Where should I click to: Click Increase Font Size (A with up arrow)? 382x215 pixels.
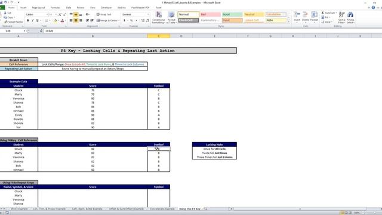[x=60, y=14]
